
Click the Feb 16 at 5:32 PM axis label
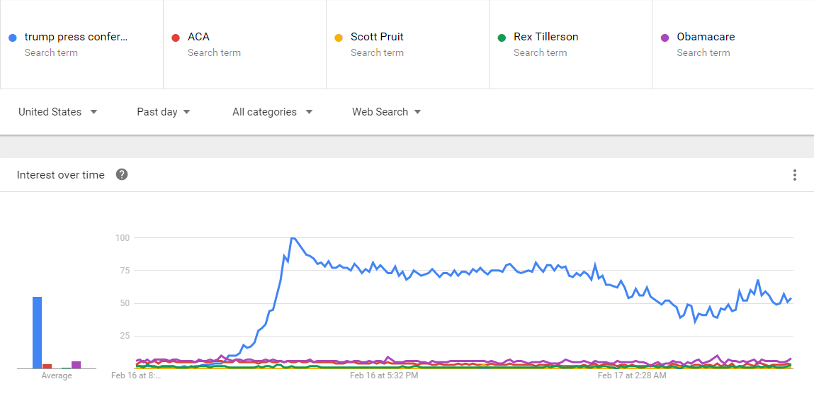tap(384, 375)
